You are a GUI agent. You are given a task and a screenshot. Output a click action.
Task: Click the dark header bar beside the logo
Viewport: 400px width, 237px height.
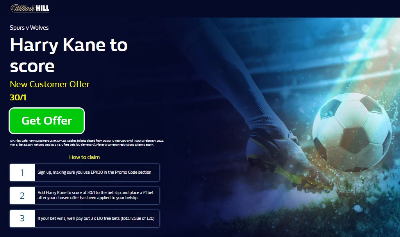(225, 9)
